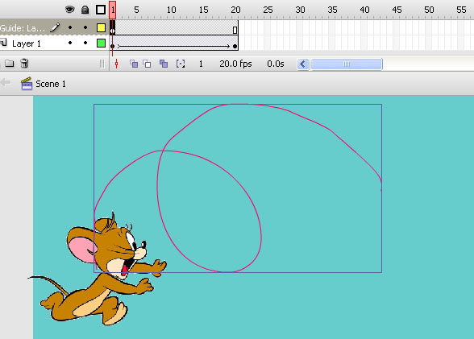The width and height of the screenshot is (474, 339).
Task: Toggle lock dot of the Guide layer
Action: point(85,27)
